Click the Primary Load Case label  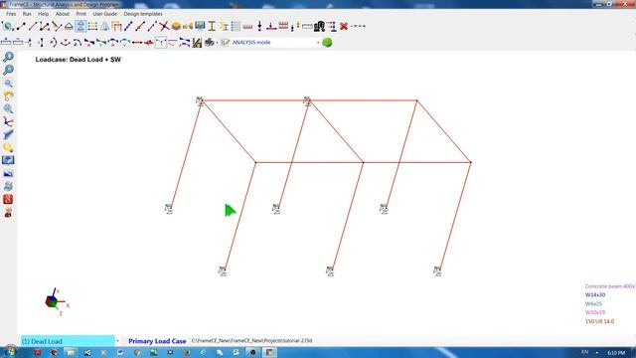157,341
